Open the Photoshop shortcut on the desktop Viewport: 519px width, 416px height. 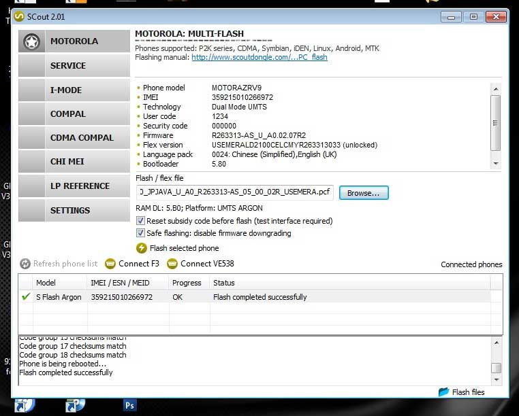click(129, 405)
